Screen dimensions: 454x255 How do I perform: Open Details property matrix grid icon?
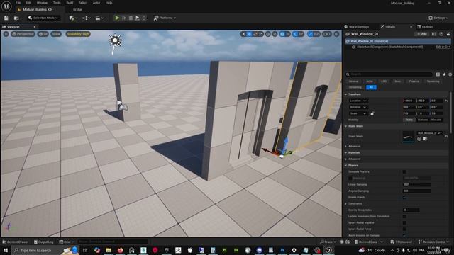[438, 74]
